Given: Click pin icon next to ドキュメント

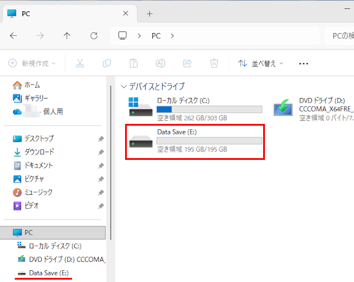Looking at the screenshot, I should click(x=101, y=166).
